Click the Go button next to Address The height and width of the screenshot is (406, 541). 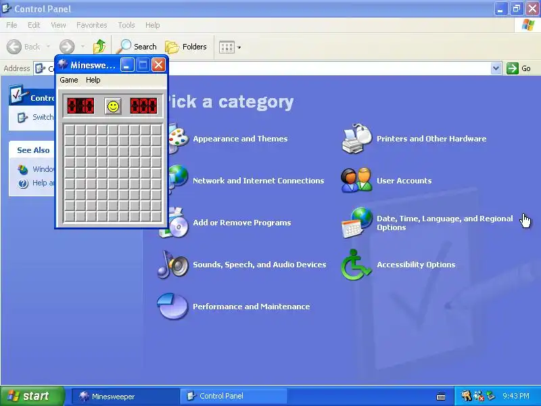point(519,68)
